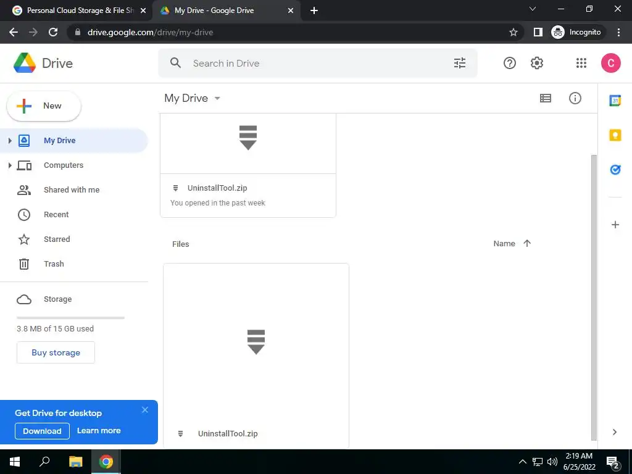Open Google Calendar side panel
This screenshot has width=632, height=474.
tap(615, 101)
